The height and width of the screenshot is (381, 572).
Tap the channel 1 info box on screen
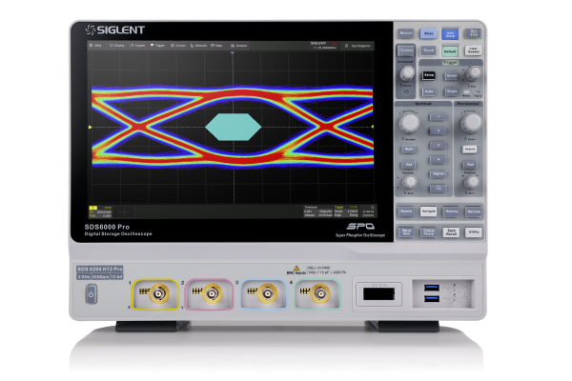pyautogui.click(x=100, y=211)
